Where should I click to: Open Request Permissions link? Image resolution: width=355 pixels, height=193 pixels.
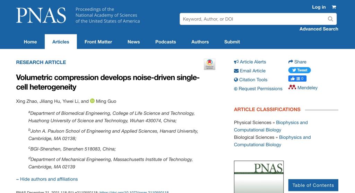click(x=258, y=89)
